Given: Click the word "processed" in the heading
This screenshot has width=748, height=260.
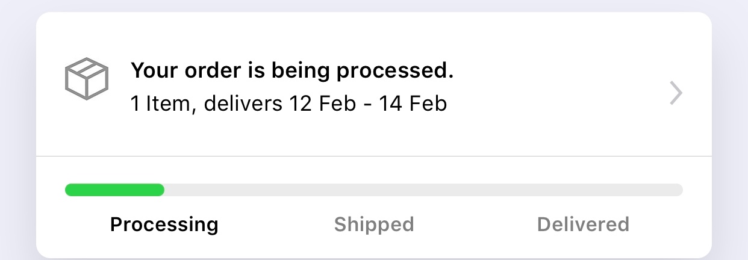Looking at the screenshot, I should (391, 72).
